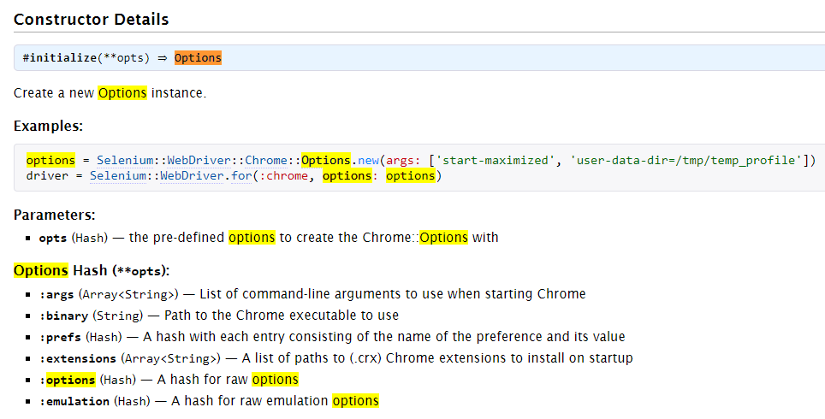Click the bold ':options' option name
Viewport: 825px width, 419px height.
click(68, 381)
